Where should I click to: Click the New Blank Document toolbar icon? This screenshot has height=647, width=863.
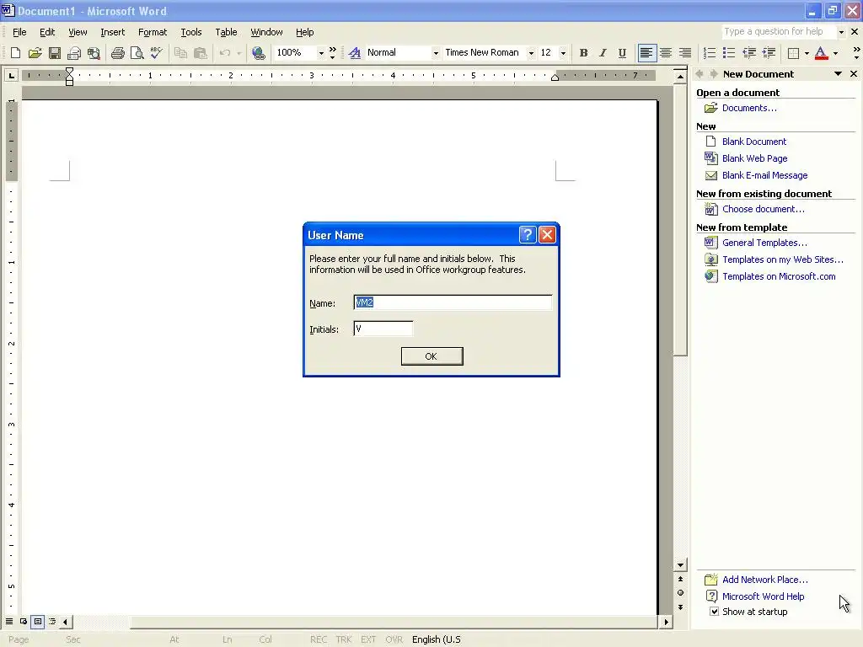(x=15, y=53)
